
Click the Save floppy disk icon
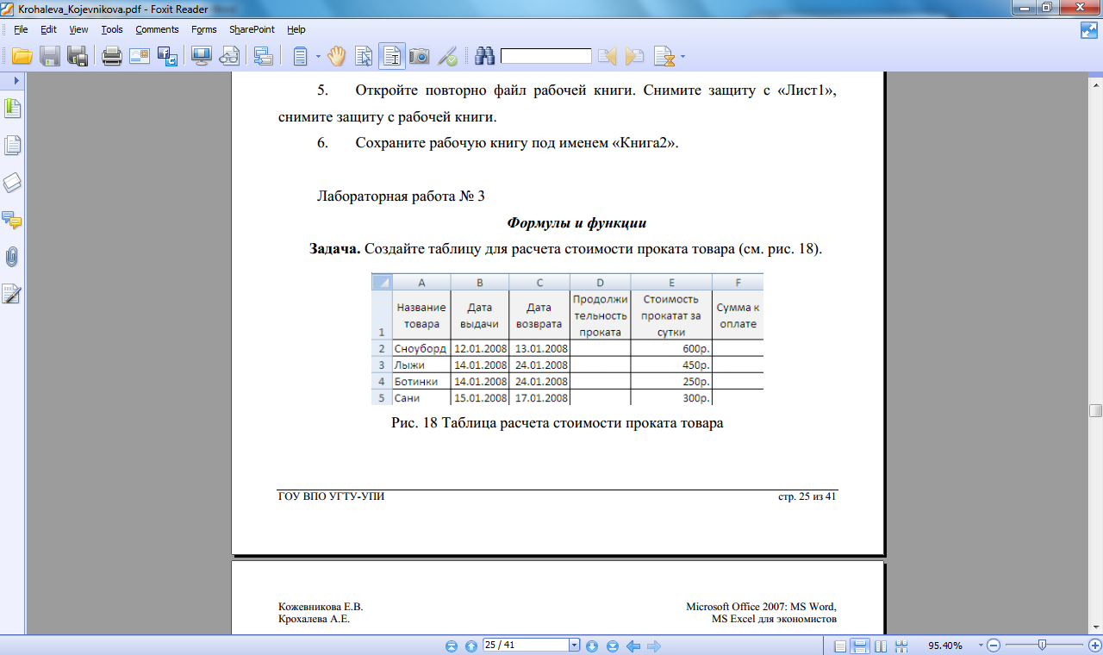[x=50, y=57]
